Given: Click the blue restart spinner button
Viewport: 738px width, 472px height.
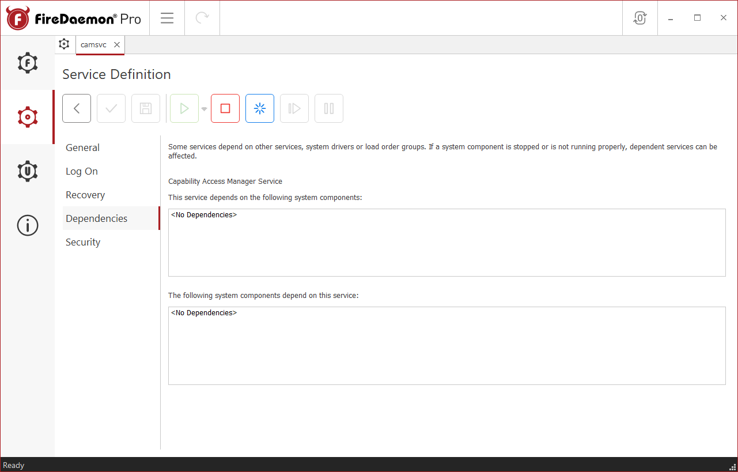Looking at the screenshot, I should [x=260, y=108].
